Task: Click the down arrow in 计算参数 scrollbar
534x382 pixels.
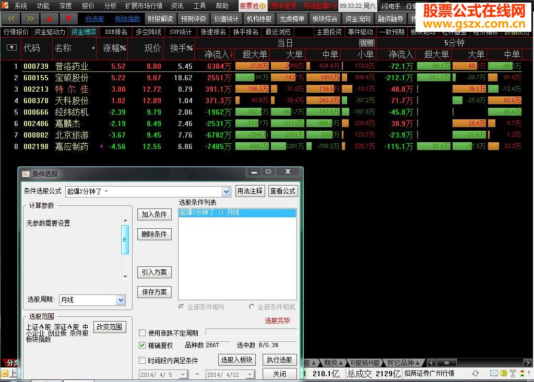Action: (x=125, y=276)
